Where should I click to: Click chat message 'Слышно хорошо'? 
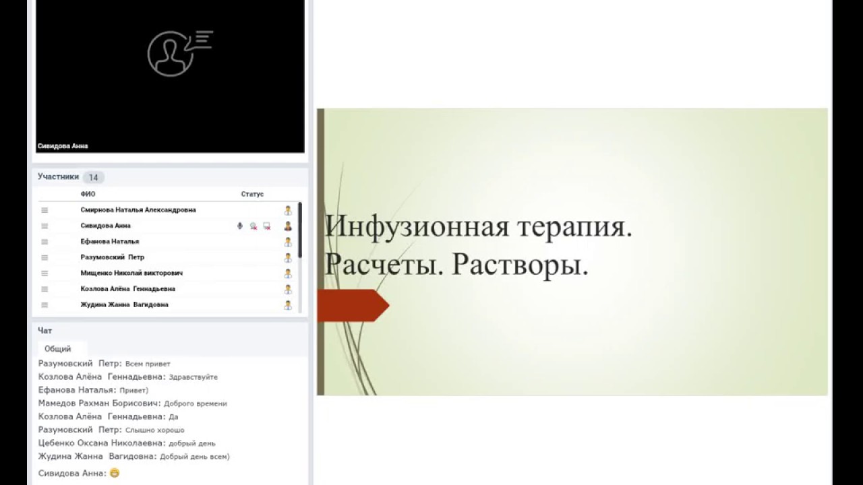pos(154,430)
